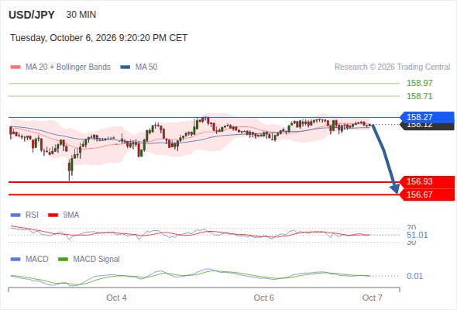Click the 30 MIN timeframe label
The width and height of the screenshot is (457, 310).
(81, 15)
